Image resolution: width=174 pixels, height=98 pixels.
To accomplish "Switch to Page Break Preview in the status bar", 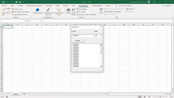I will coord(149,97).
